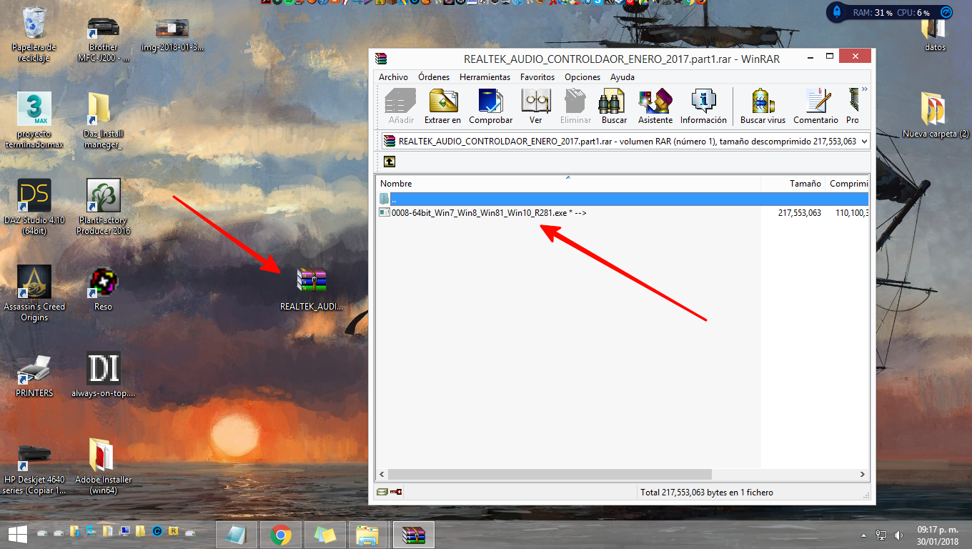The width and height of the screenshot is (972, 549).
Task: Select the Assassin's Creed Origins shortcut
Action: [34, 293]
